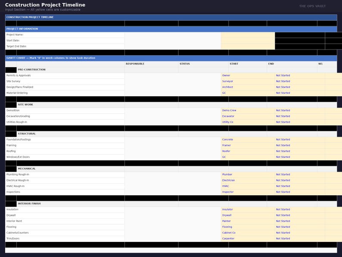Select the "Site Survey" task cell
This screenshot has width=342, height=257.
click(x=65, y=81)
